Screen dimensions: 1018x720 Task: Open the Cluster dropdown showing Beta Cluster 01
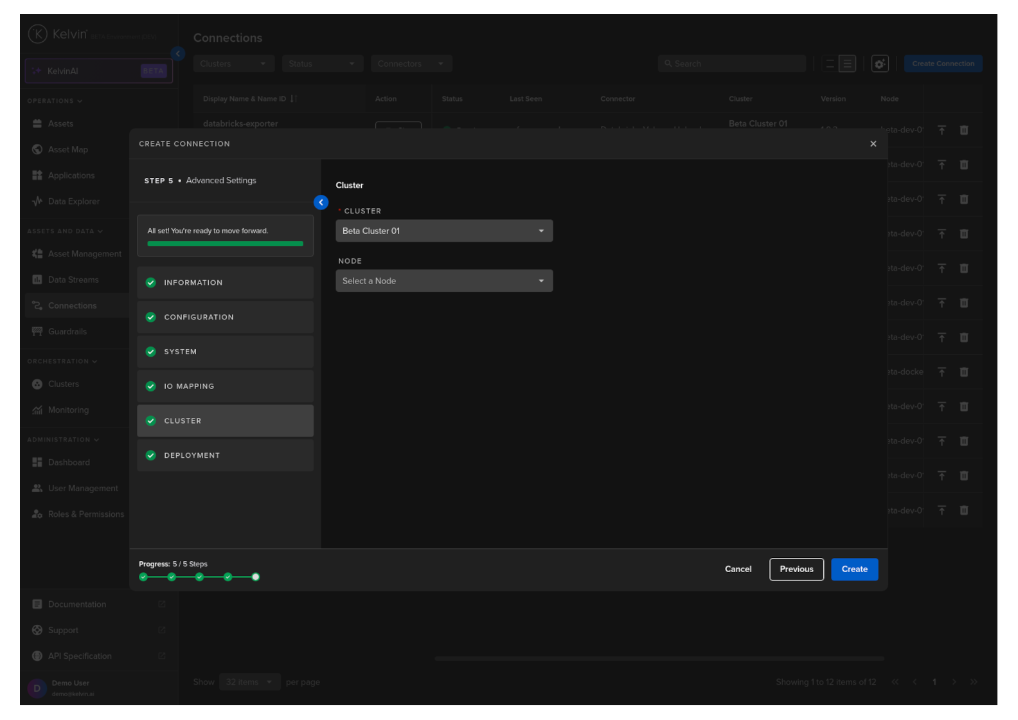pos(443,231)
